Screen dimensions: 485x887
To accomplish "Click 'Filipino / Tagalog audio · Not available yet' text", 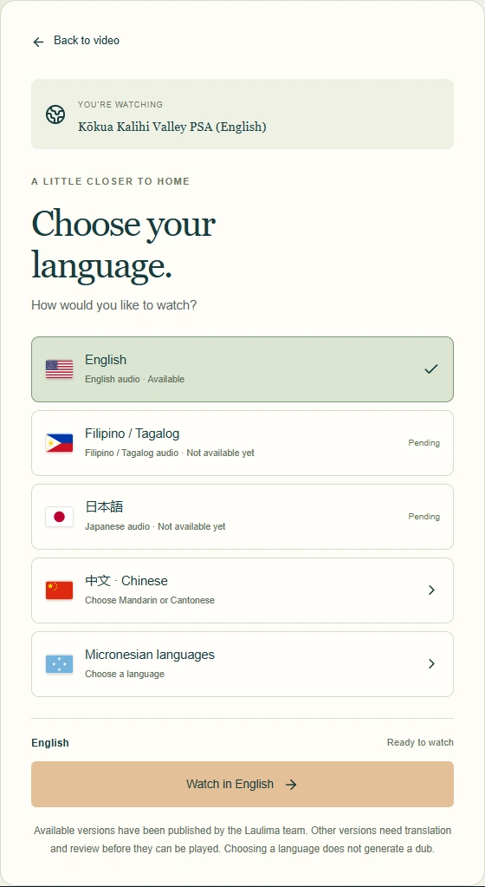I will 170,453.
